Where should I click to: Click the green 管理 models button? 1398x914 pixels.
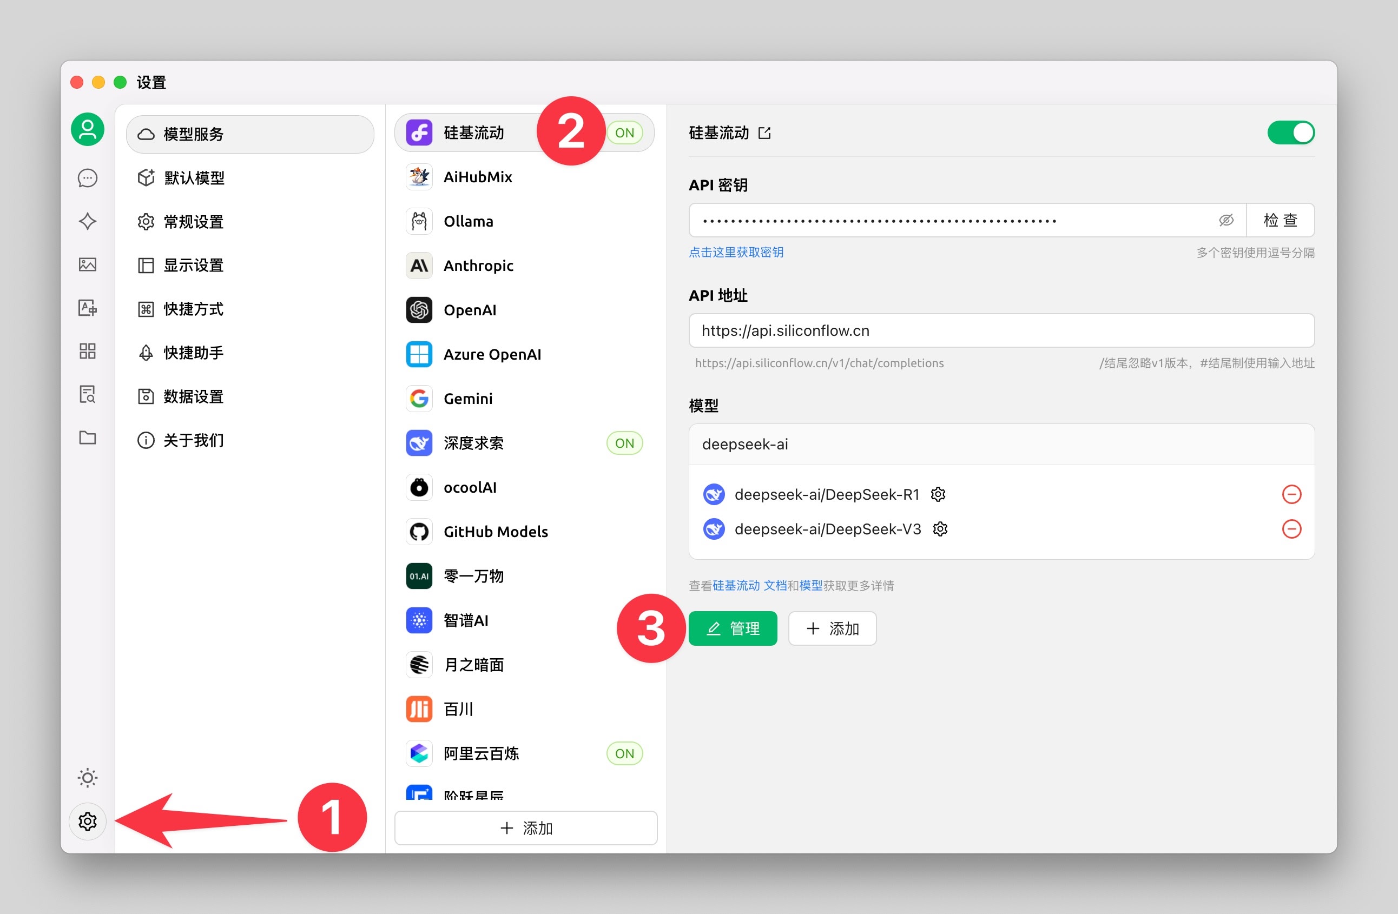pos(733,628)
